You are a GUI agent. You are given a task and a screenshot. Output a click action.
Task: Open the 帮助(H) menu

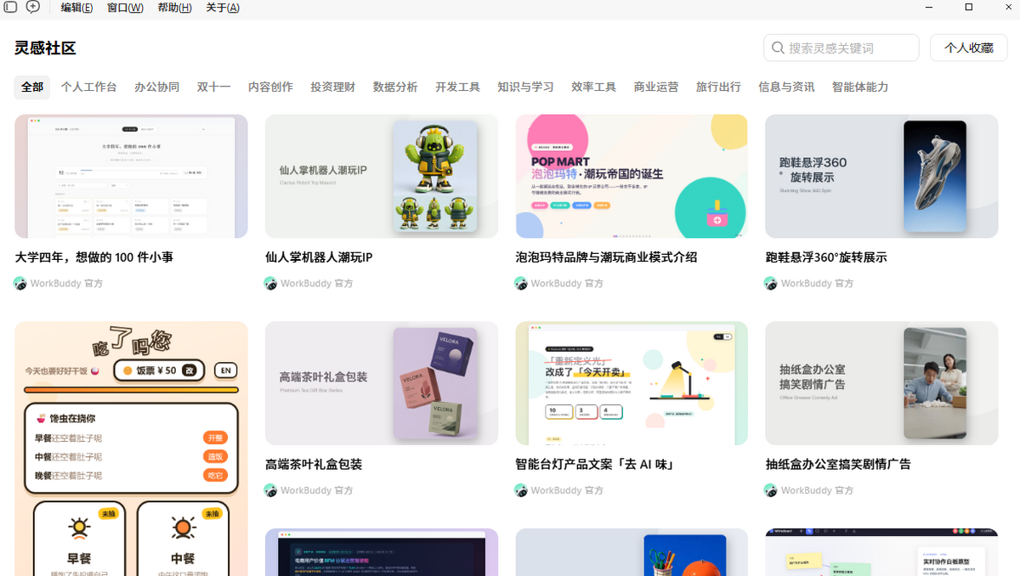pos(174,8)
